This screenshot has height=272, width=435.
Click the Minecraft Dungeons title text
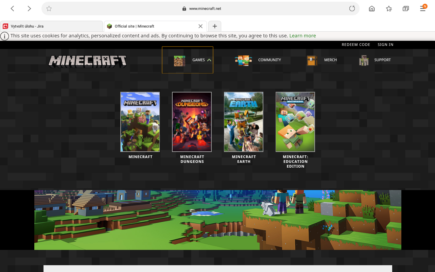point(192,159)
